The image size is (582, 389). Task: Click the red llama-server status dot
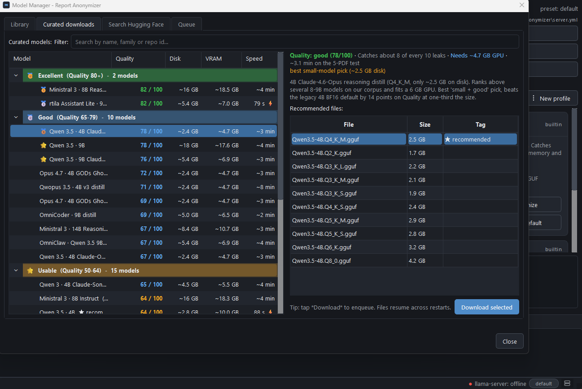470,384
